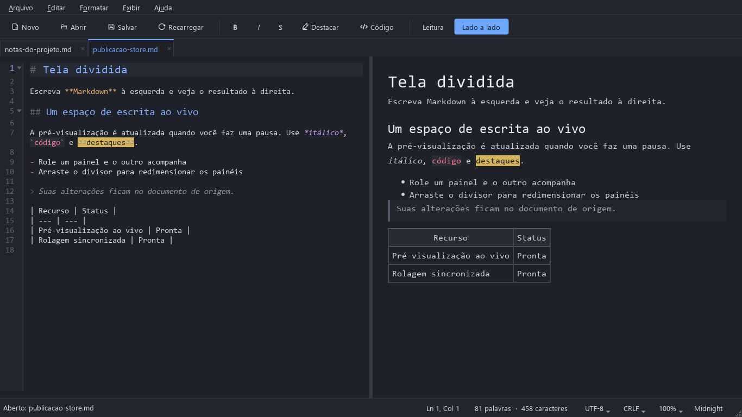This screenshot has height=417, width=742.
Task: Collapse the heading fold at line 1
Action: point(19,68)
